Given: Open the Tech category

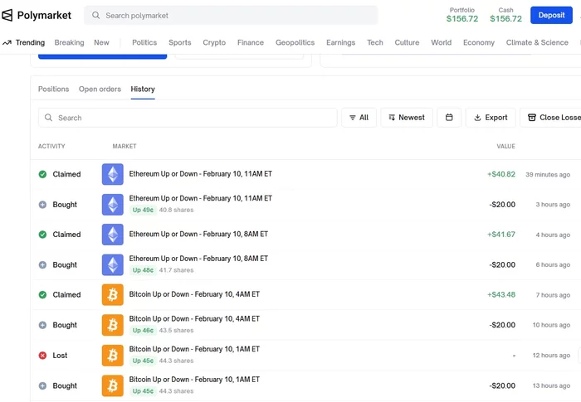Looking at the screenshot, I should pyautogui.click(x=375, y=42).
